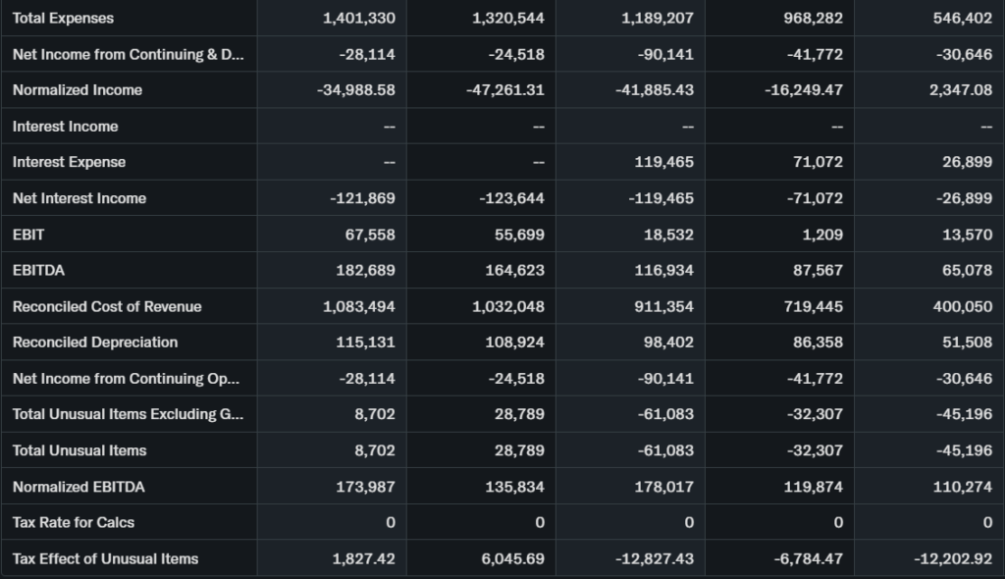Click the Total Expenses row label
This screenshot has width=1005, height=579.
(x=63, y=18)
